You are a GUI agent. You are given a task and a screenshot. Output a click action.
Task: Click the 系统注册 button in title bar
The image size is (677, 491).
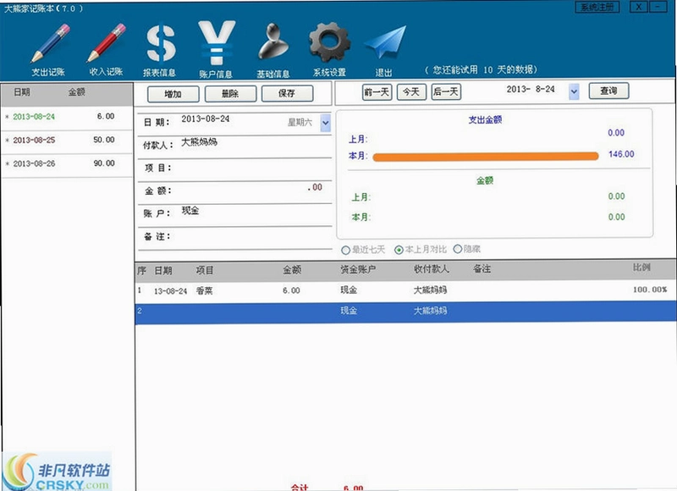[x=597, y=7]
